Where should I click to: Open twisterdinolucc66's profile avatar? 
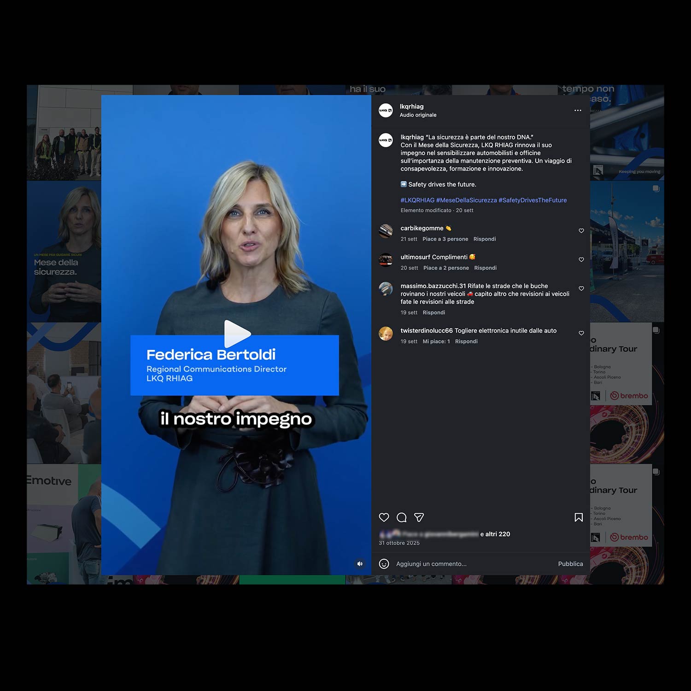pyautogui.click(x=386, y=334)
